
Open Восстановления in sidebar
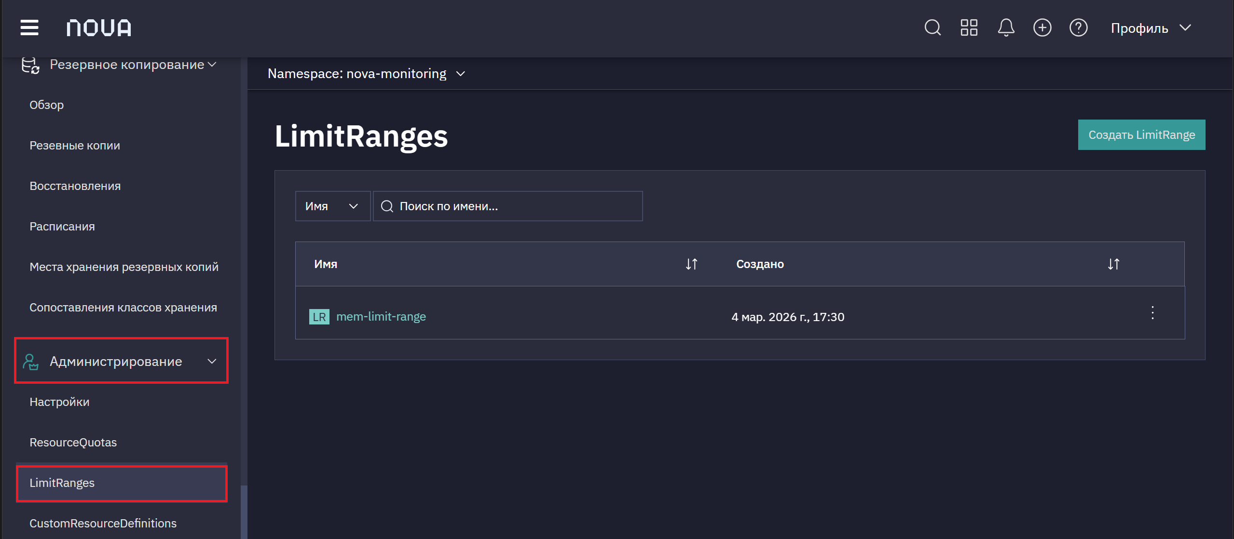click(75, 186)
